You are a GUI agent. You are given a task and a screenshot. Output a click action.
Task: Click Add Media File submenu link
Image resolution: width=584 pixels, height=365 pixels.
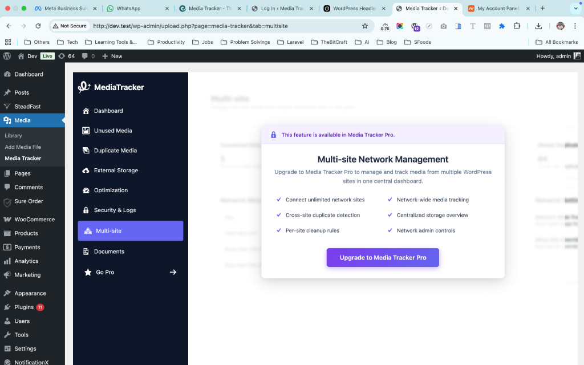pyautogui.click(x=23, y=147)
